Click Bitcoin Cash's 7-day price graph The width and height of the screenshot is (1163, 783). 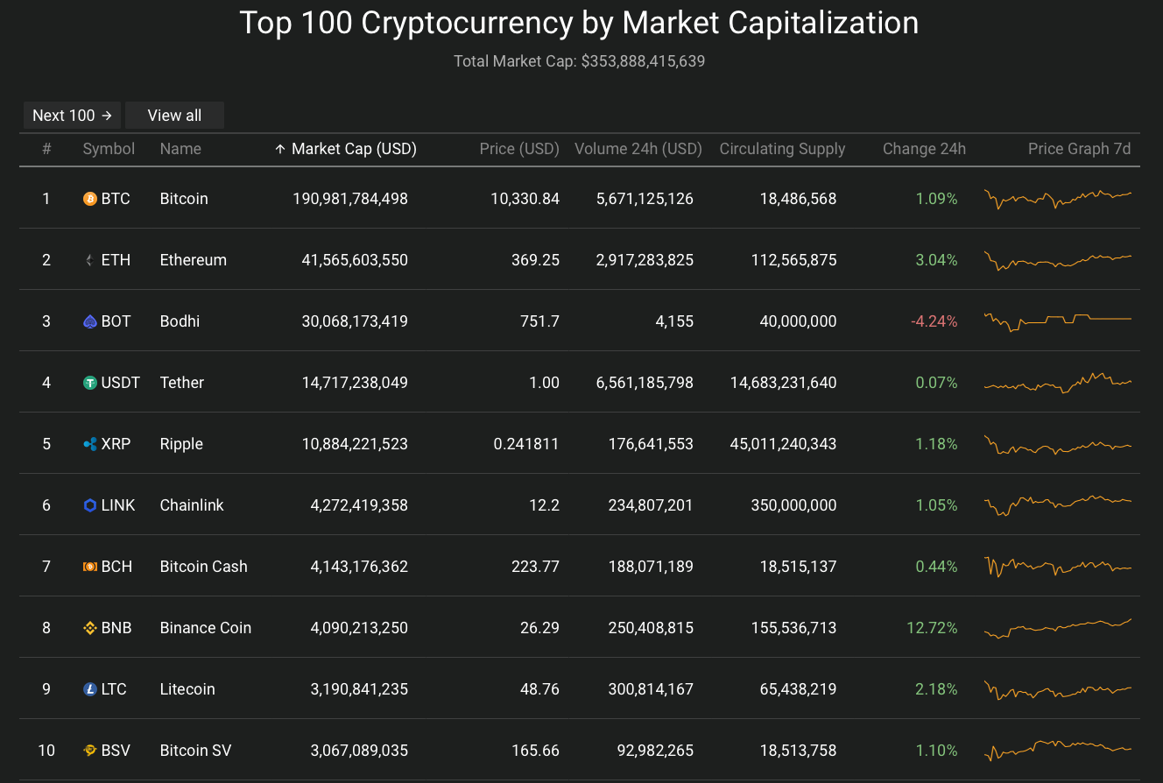[1058, 567]
